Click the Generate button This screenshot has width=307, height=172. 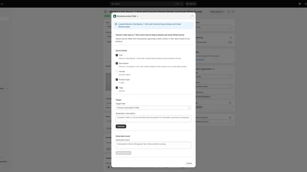point(121,127)
